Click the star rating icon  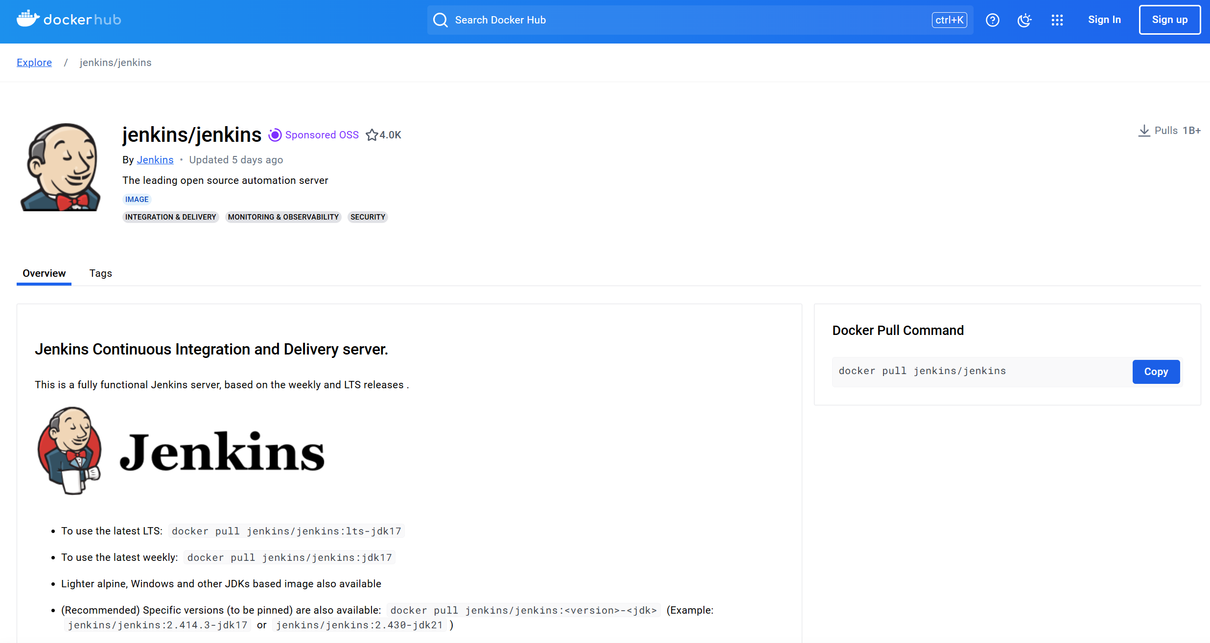click(372, 135)
